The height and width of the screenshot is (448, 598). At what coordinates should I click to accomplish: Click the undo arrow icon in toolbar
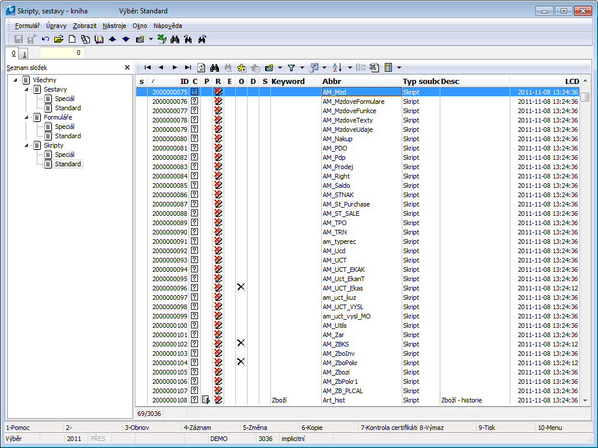coord(46,39)
